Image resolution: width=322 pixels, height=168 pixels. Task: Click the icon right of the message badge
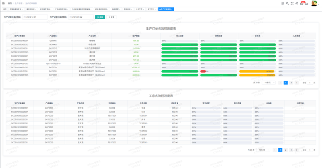pyautogui.click(x=307, y=4)
